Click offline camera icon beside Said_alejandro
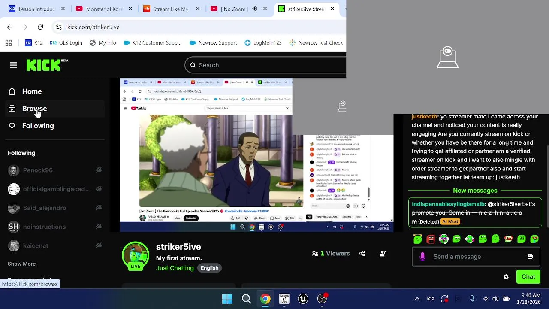The height and width of the screenshot is (309, 549). [99, 208]
